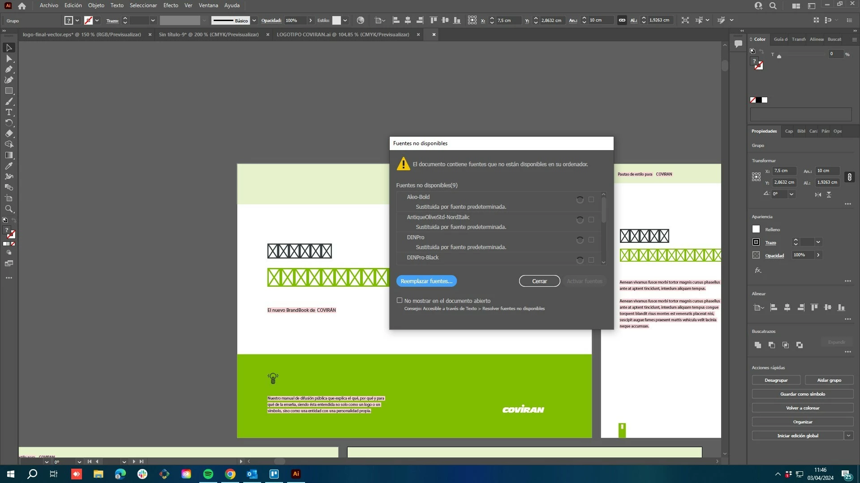The image size is (860, 483).
Task: Open Spotify from the taskbar
Action: [x=208, y=474]
